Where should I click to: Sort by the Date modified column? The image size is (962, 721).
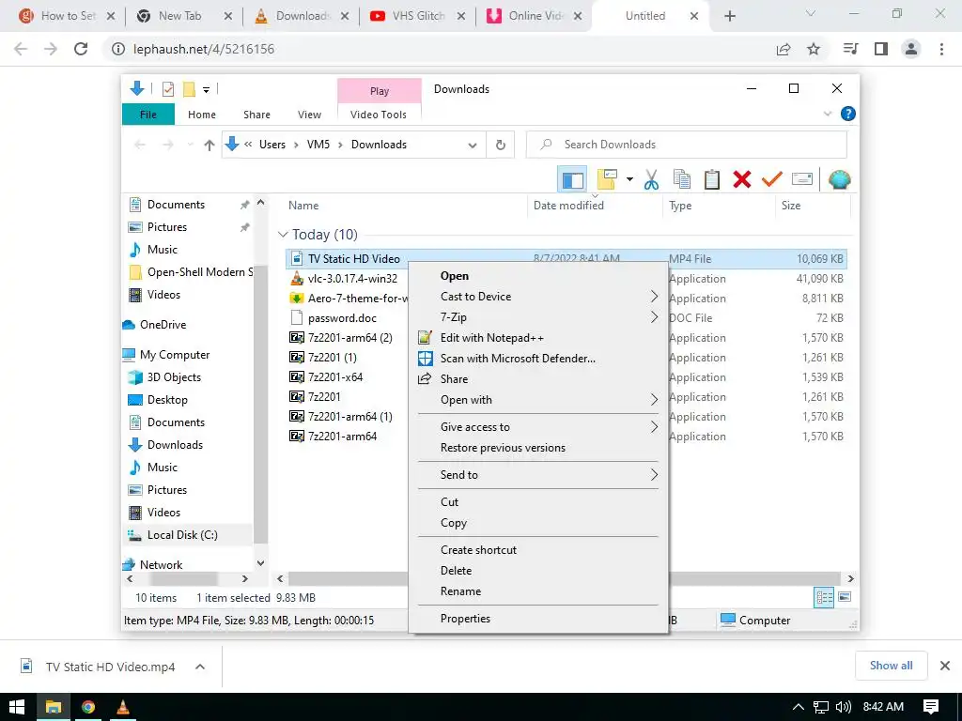(568, 206)
